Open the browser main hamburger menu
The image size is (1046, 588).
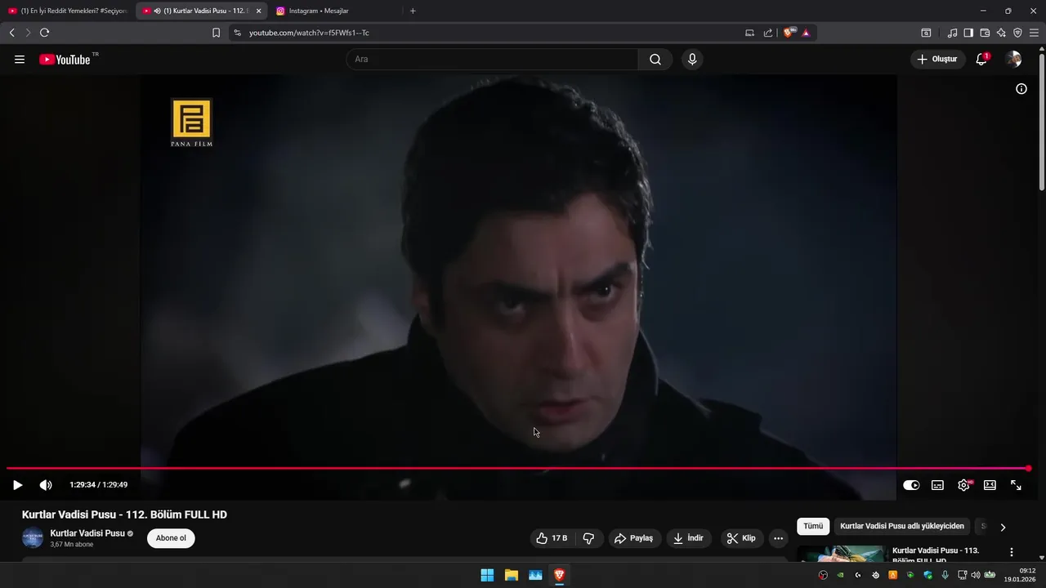pos(1034,33)
